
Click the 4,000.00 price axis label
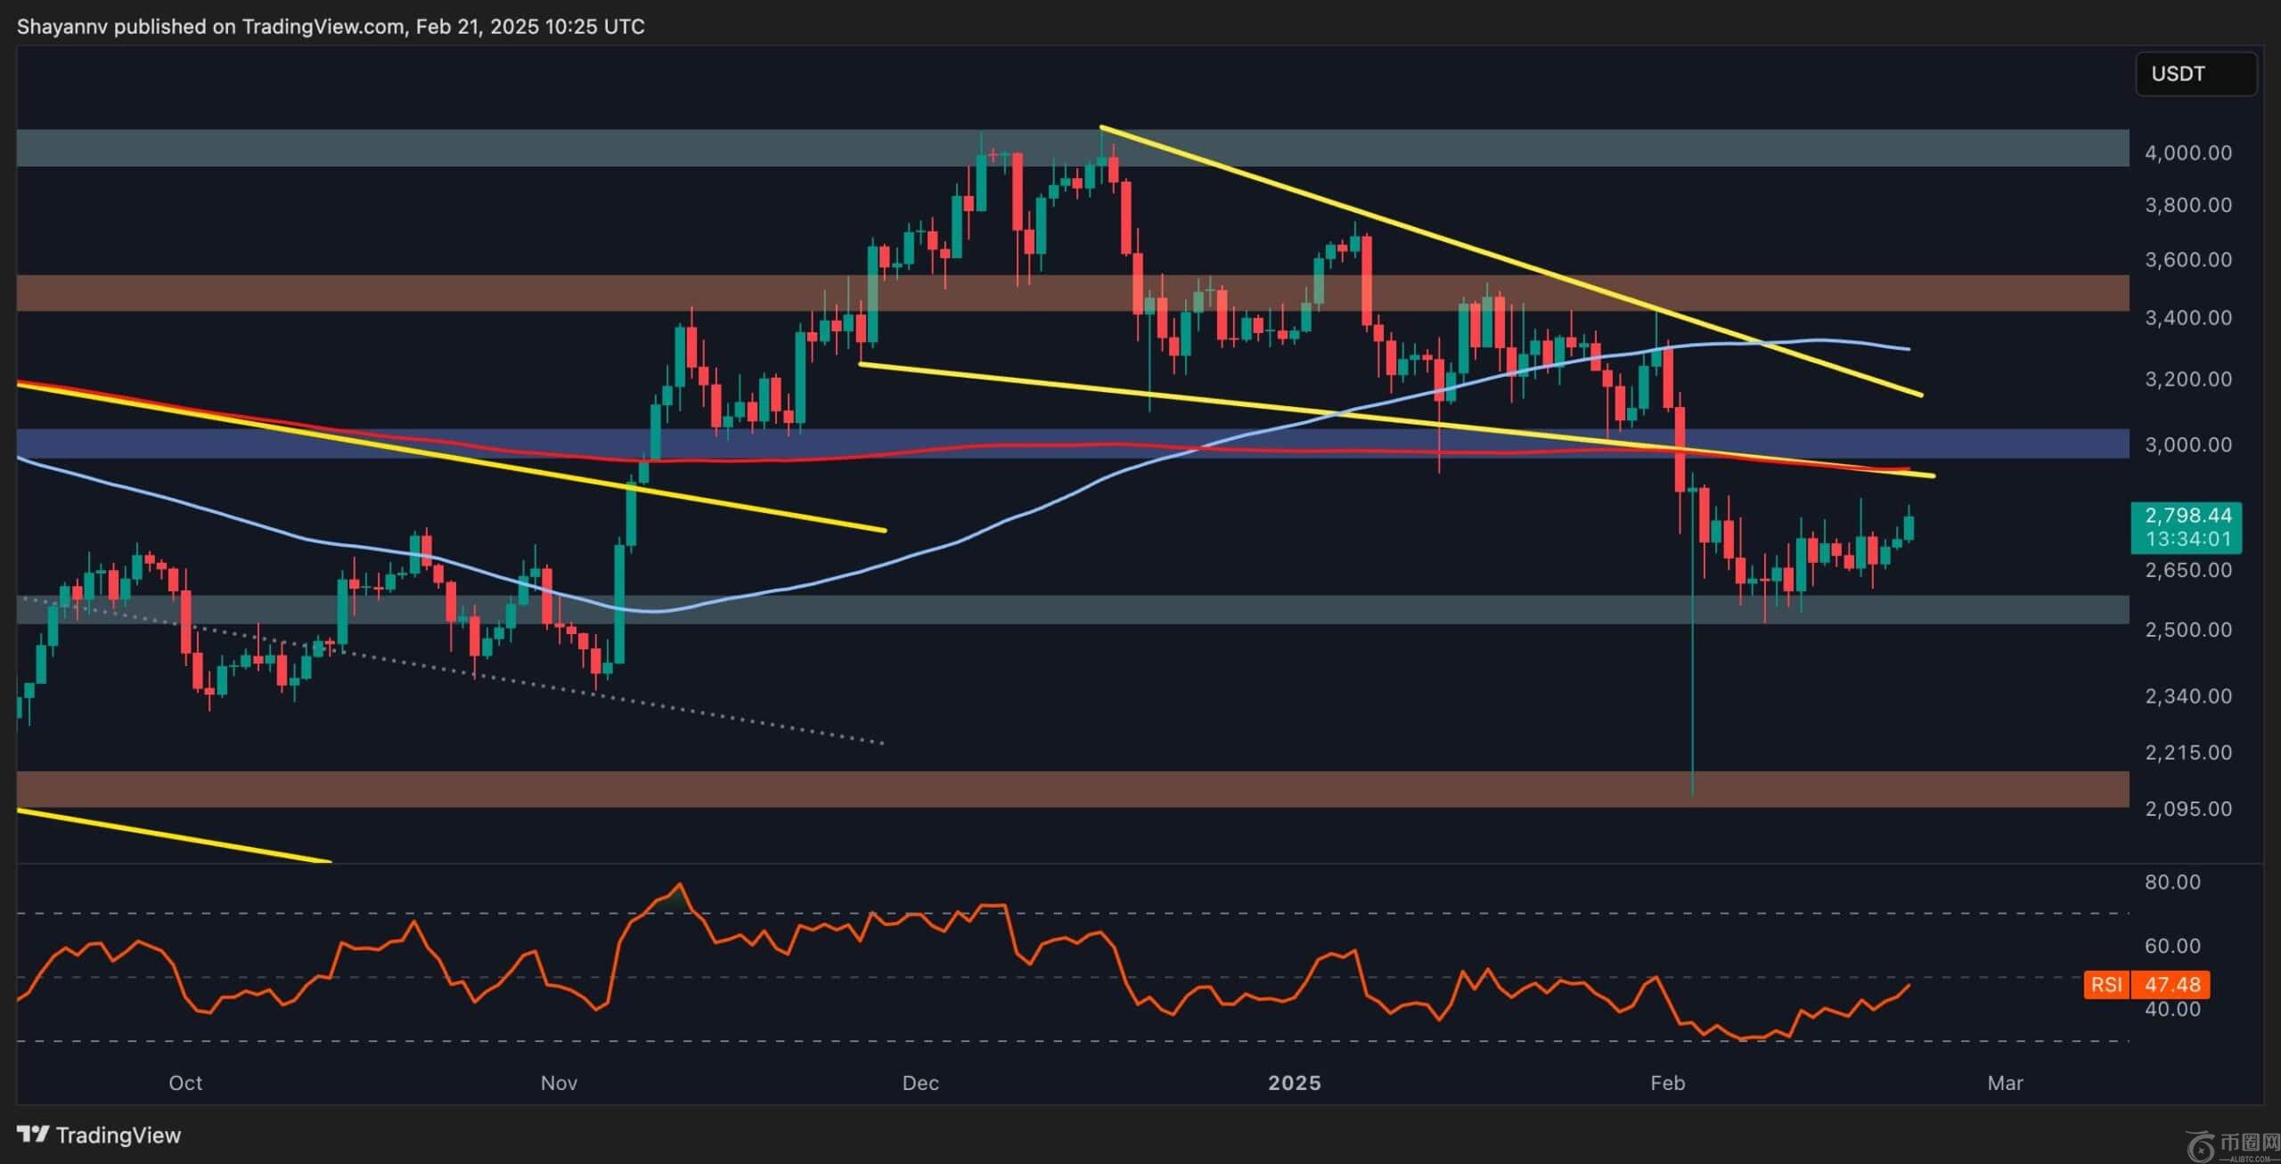tap(2187, 153)
